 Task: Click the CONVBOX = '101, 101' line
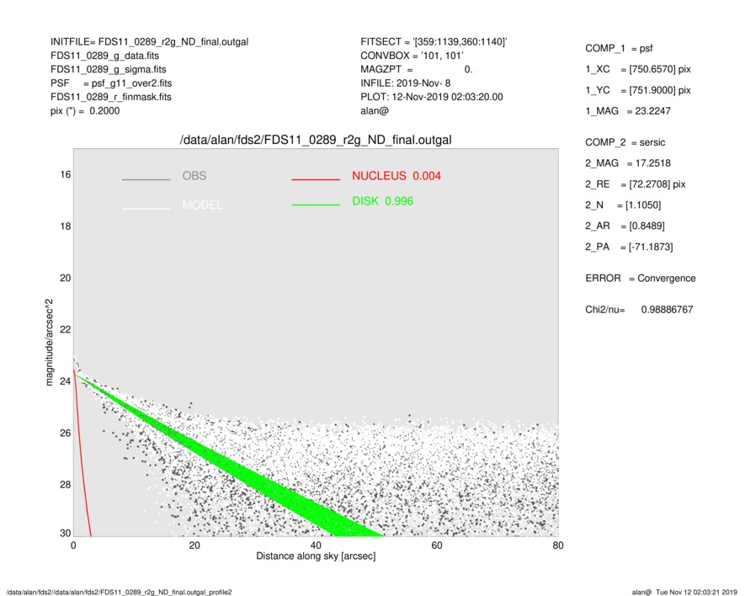(412, 56)
